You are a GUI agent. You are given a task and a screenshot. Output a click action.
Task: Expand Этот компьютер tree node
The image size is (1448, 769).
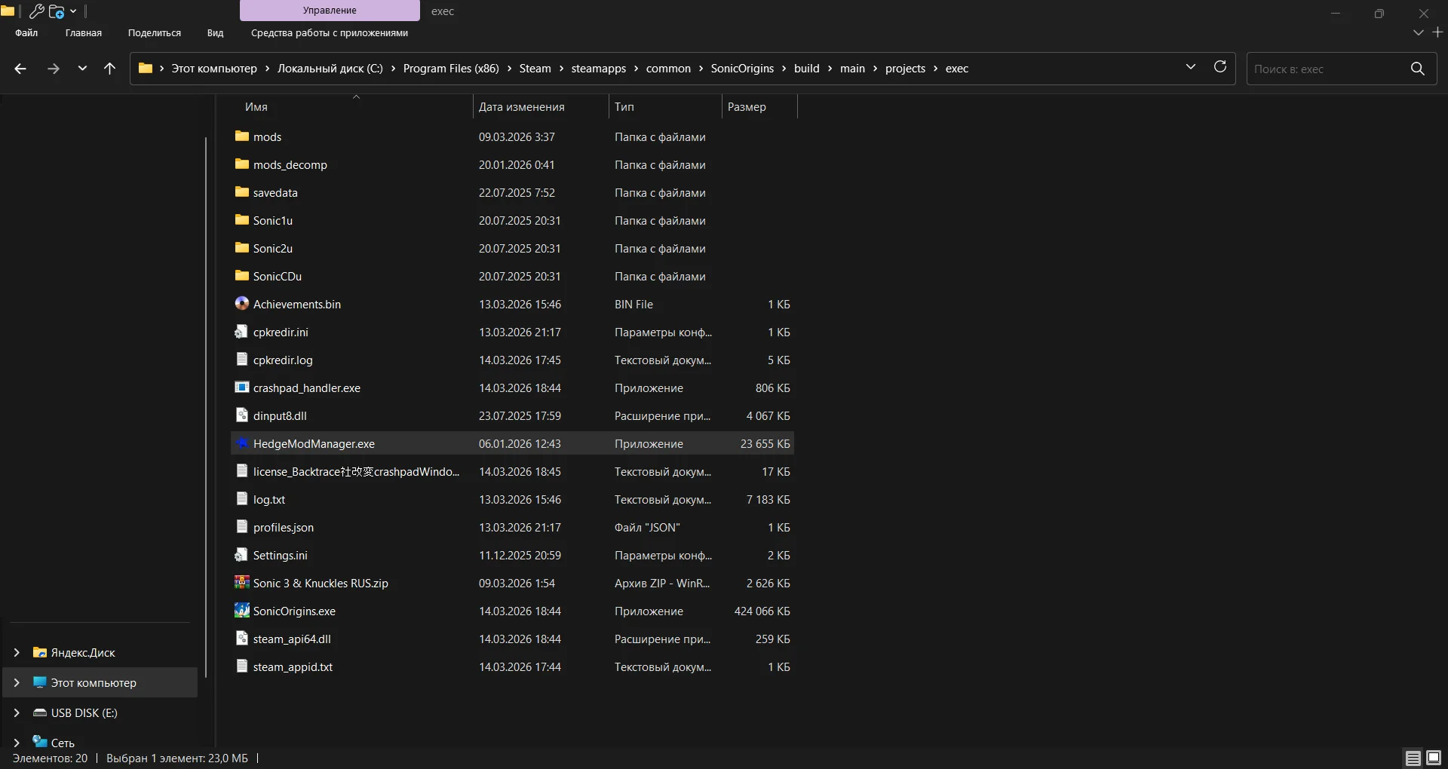[x=17, y=682]
